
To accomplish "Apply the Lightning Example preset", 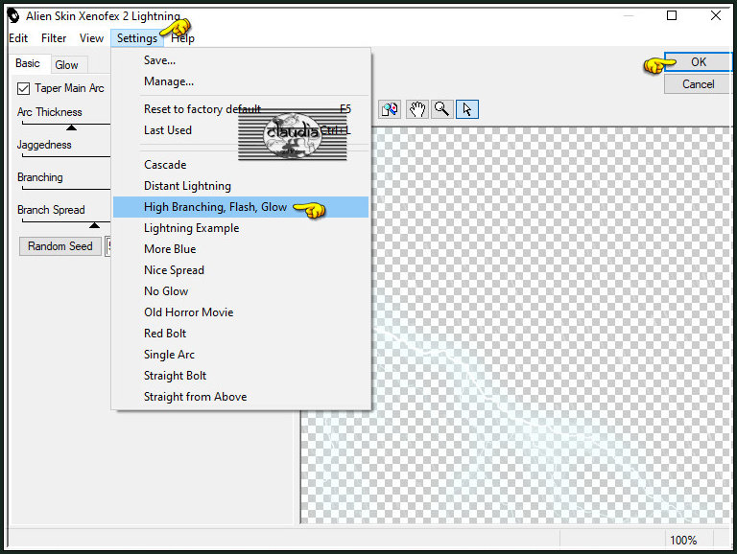I will [x=241, y=228].
